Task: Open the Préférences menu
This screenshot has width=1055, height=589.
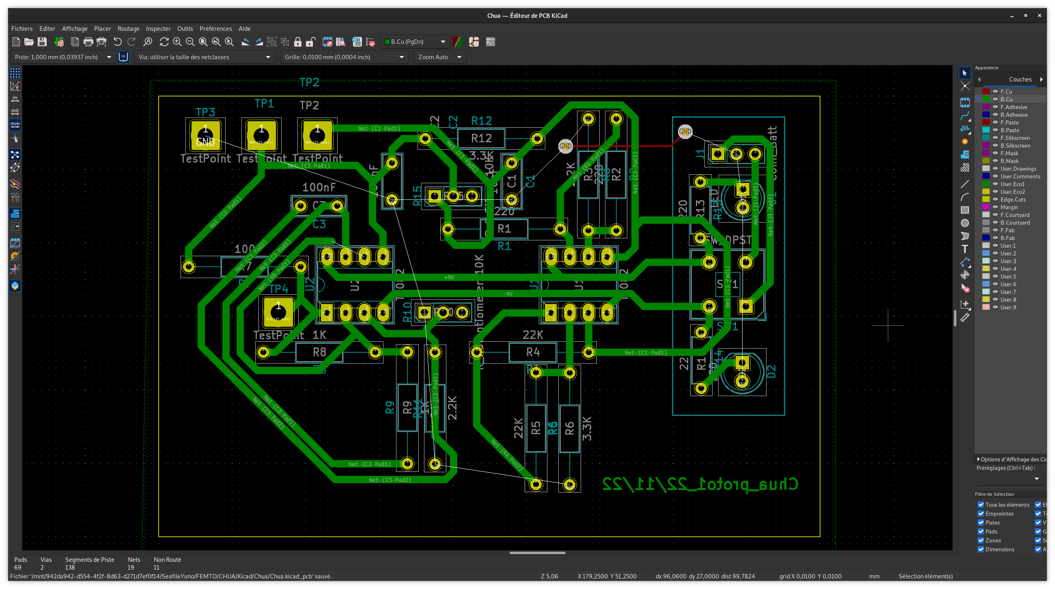Action: click(215, 29)
